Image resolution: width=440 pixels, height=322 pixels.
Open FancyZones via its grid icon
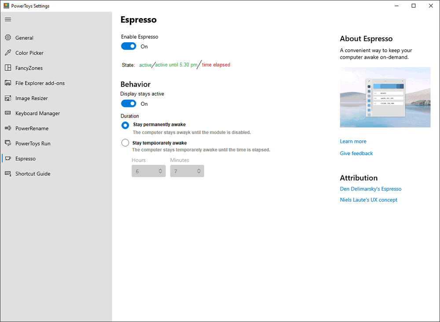tap(8, 68)
